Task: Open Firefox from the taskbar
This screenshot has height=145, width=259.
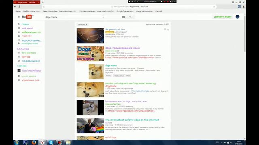Action: pyautogui.click(x=34, y=143)
